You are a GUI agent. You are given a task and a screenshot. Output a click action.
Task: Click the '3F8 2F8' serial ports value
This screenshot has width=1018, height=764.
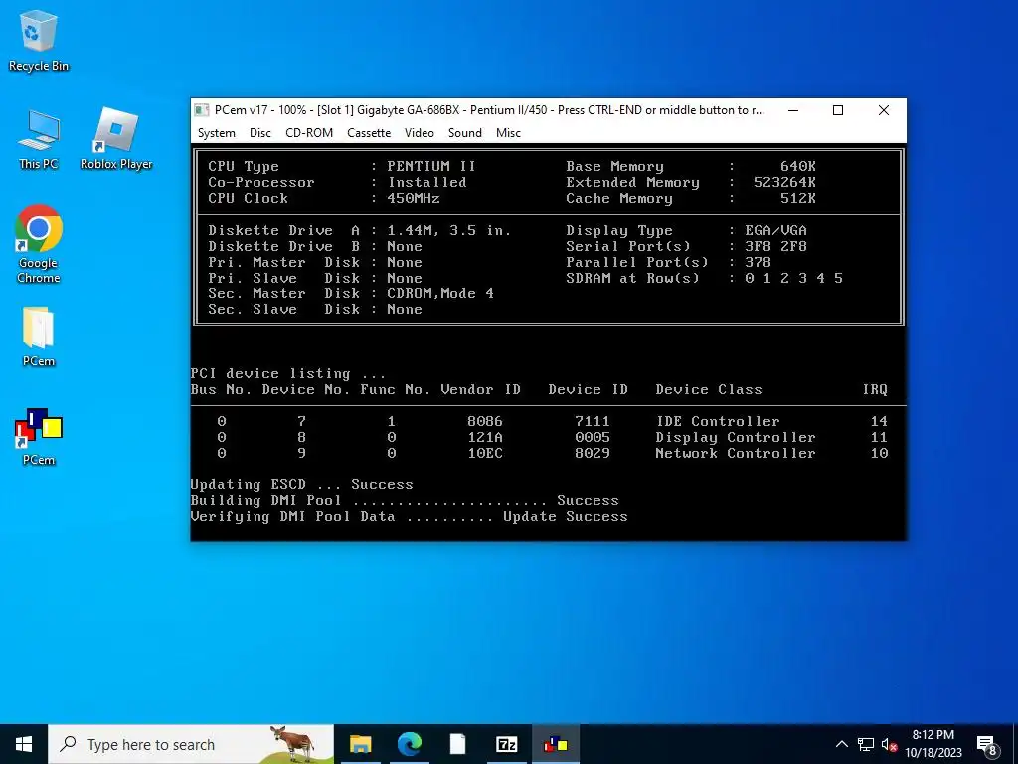(x=775, y=247)
